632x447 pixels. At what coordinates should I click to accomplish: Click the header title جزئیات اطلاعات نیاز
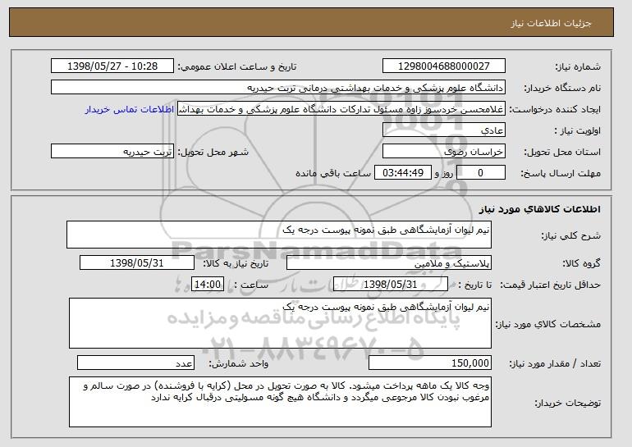[551, 23]
